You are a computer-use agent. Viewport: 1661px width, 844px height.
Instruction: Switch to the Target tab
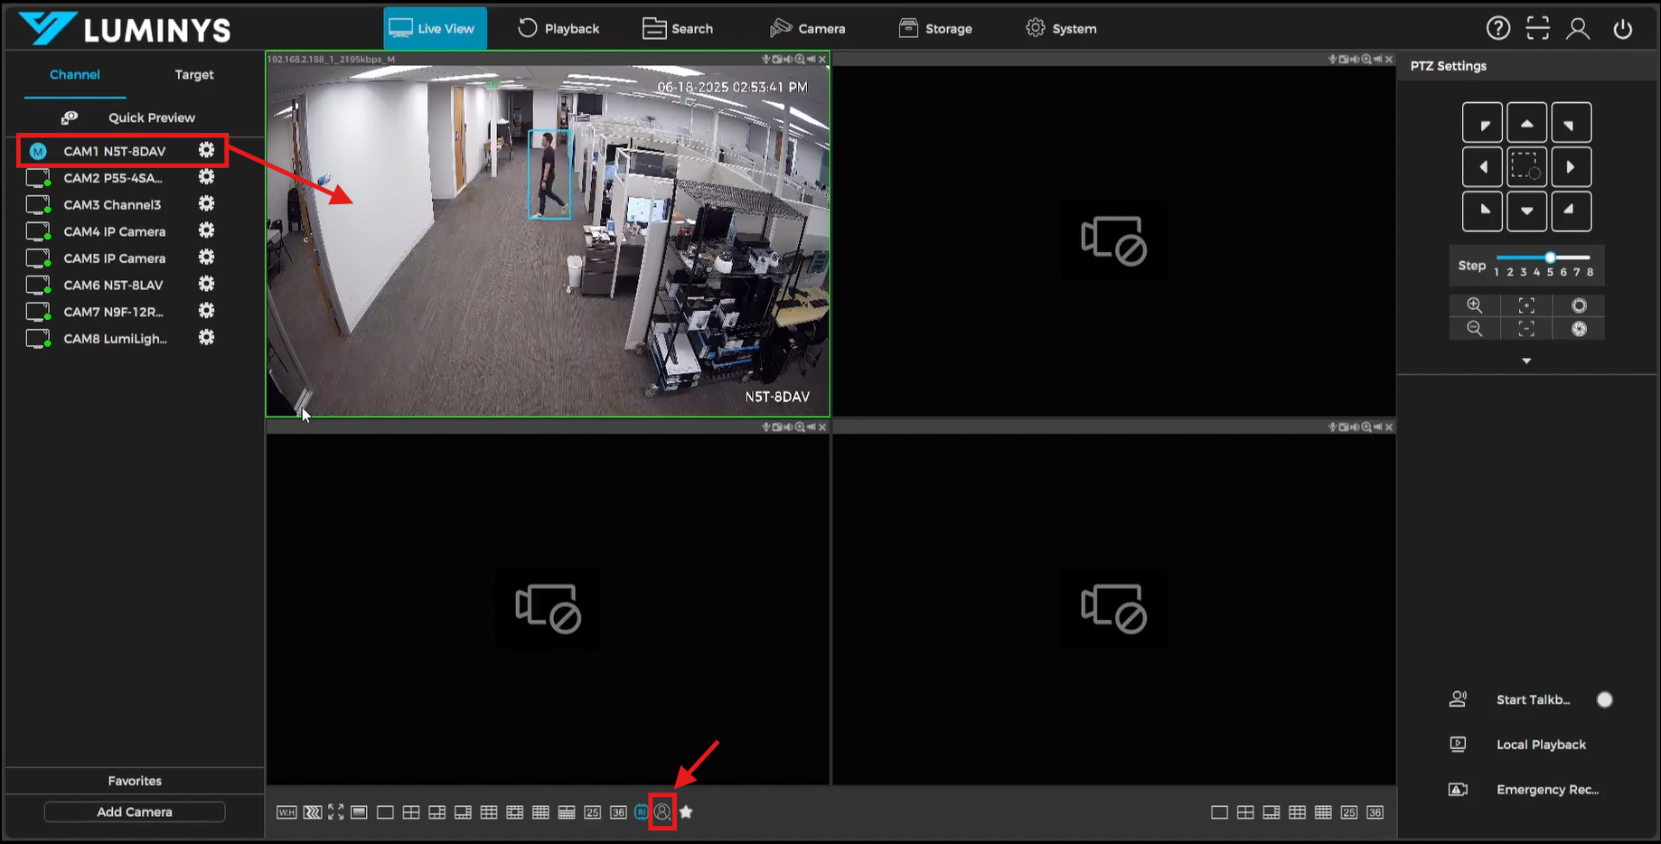click(193, 75)
